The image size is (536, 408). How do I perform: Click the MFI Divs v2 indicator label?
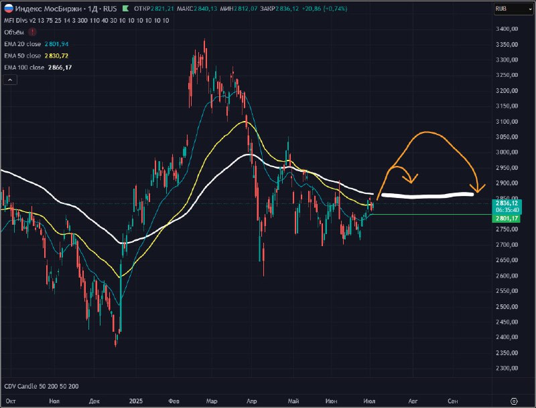(x=86, y=21)
